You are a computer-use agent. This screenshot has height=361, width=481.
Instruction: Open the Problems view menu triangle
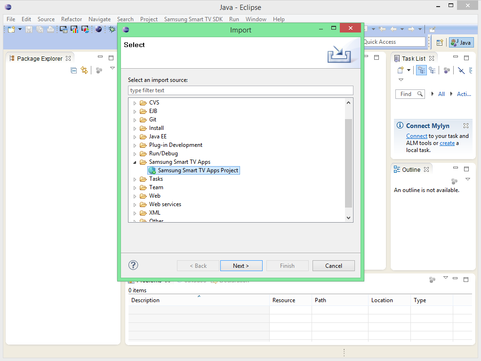445,278
